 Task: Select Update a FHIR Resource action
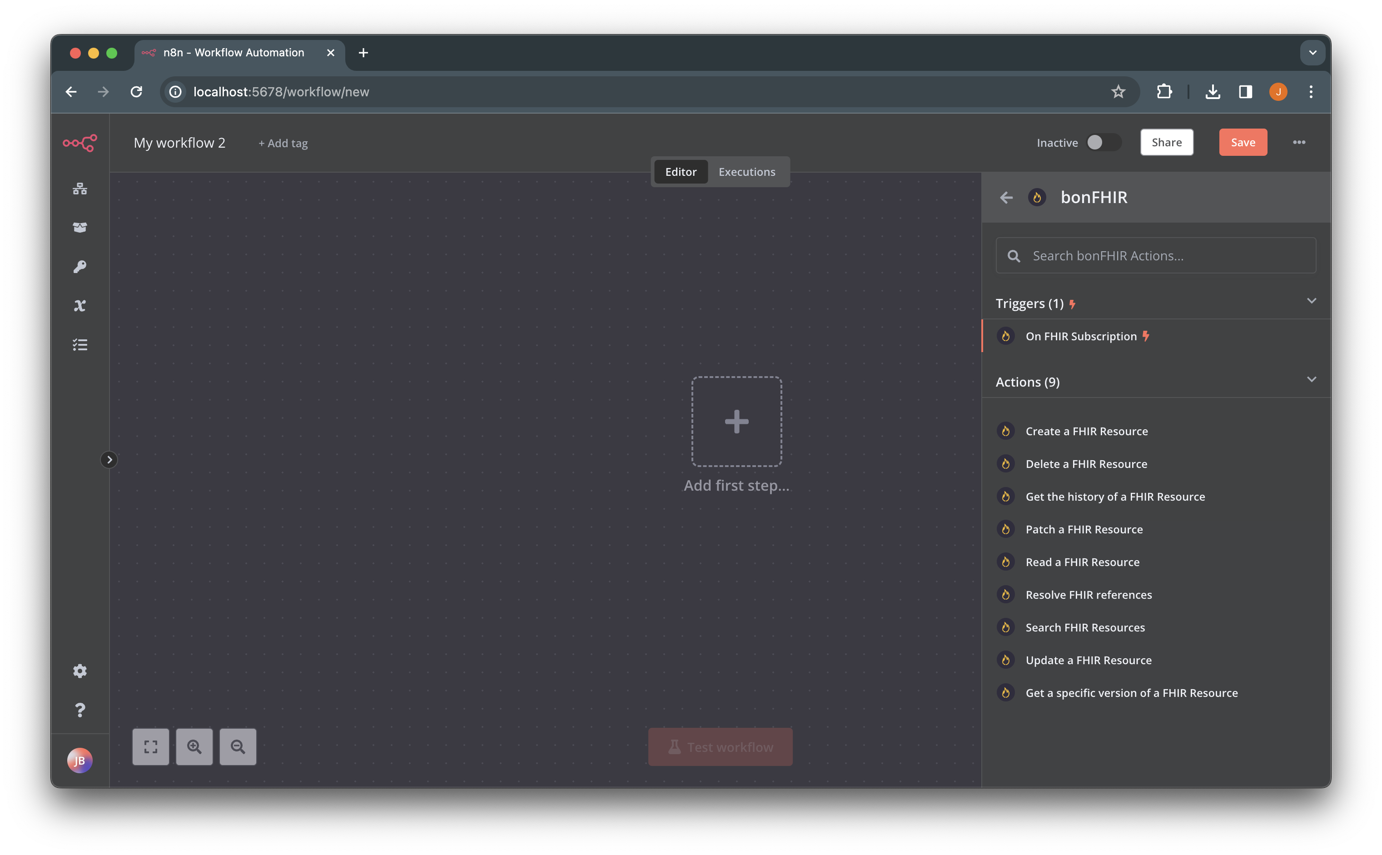pyautogui.click(x=1156, y=661)
